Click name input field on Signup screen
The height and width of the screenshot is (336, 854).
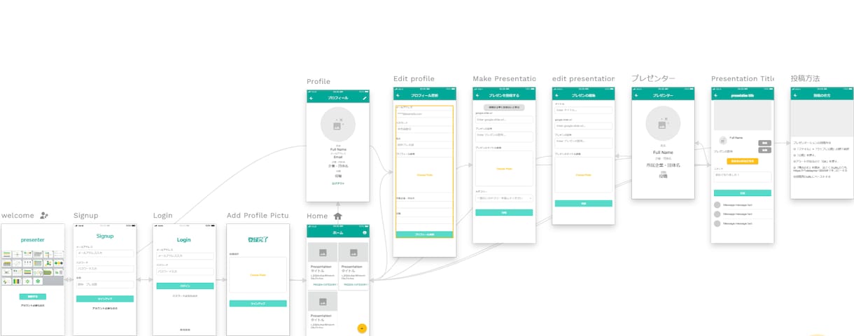click(105, 284)
